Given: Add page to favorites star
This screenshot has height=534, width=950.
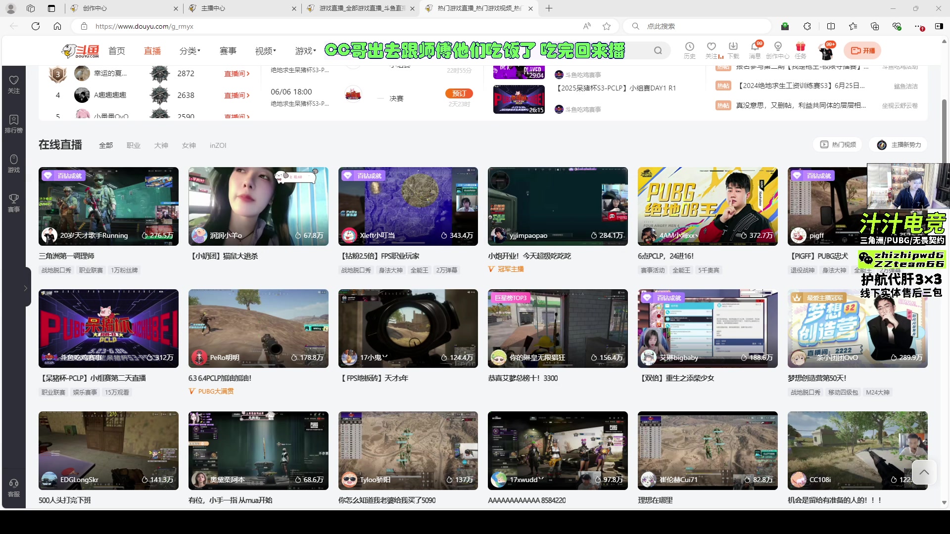Looking at the screenshot, I should click(607, 26).
